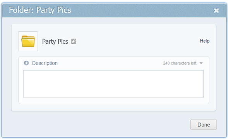Dismiss dialog with the white X icon
Viewport: 228px width, 140px height.
pos(216,10)
